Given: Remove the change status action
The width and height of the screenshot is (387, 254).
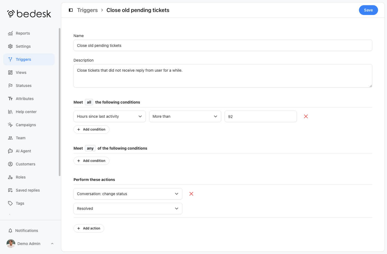Looking at the screenshot, I should 191,194.
